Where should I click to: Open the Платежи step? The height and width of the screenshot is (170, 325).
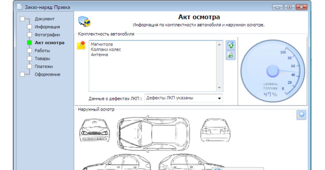pyautogui.click(x=44, y=66)
